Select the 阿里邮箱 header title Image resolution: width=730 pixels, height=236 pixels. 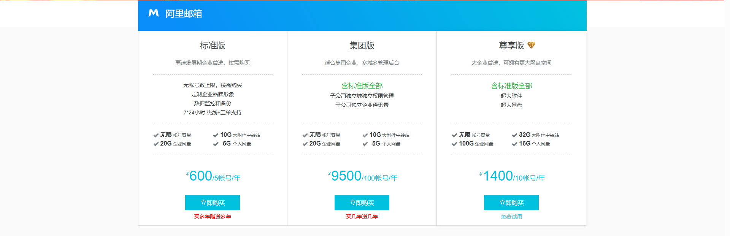[x=184, y=14]
